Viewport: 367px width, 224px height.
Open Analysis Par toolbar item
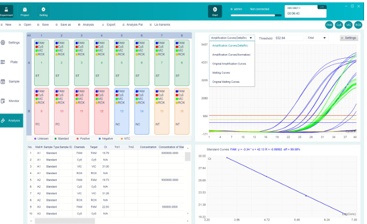[x=133, y=25]
